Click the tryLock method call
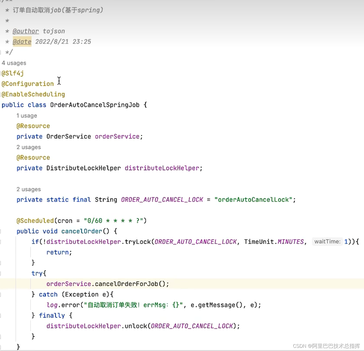364x351 pixels. [x=138, y=242]
